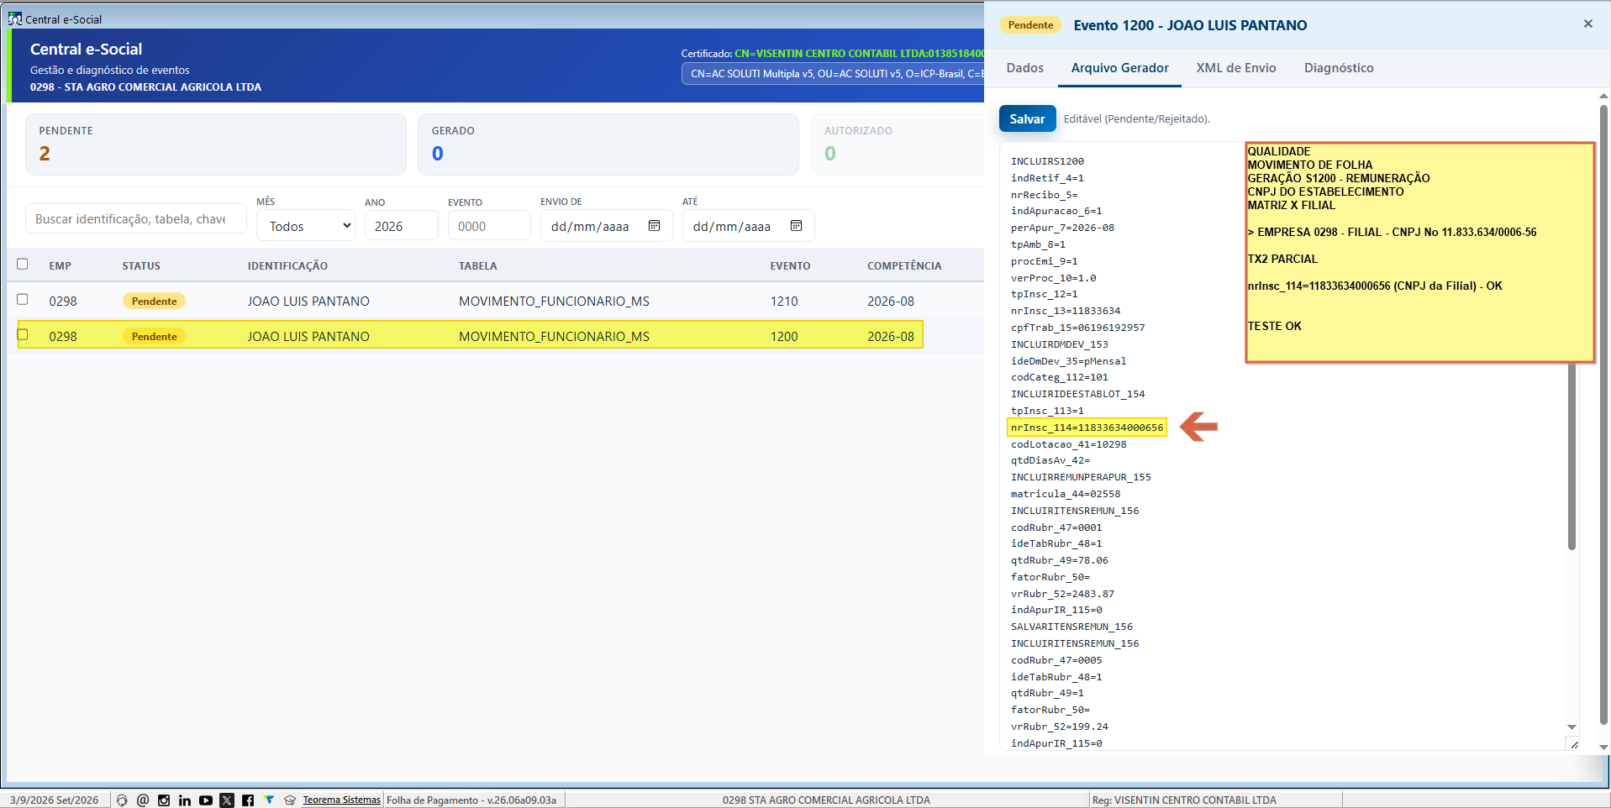1611x808 pixels.
Task: Open calendar picker for Envio De date
Action: pos(655,226)
